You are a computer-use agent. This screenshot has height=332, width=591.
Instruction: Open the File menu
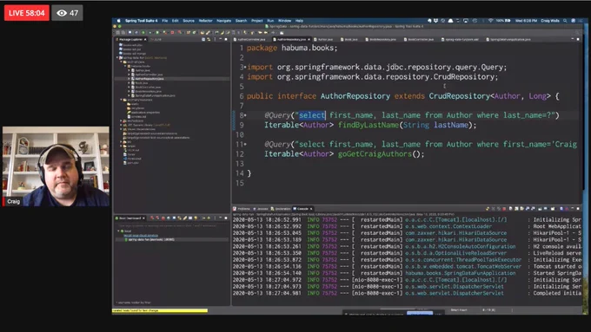pos(165,21)
